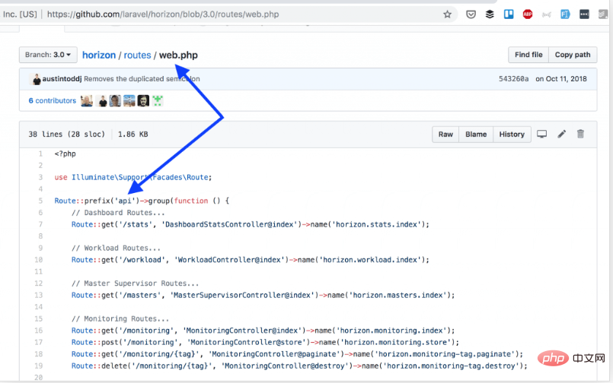Bookmark the page with the star icon
Screen dimensions: 613x383
[447, 14]
